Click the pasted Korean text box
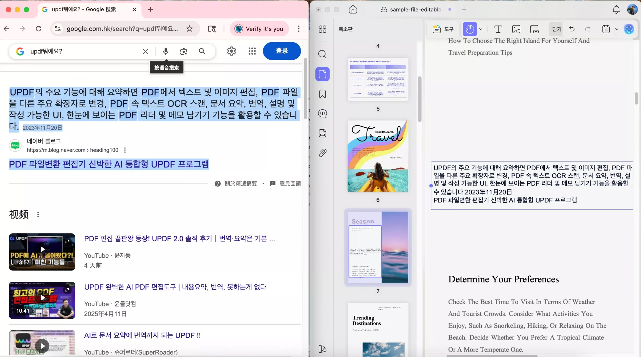641x357 pixels. [532, 185]
